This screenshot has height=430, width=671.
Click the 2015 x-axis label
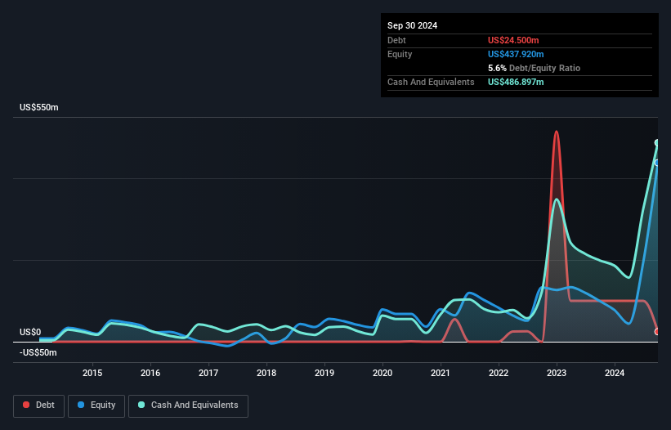click(x=92, y=373)
